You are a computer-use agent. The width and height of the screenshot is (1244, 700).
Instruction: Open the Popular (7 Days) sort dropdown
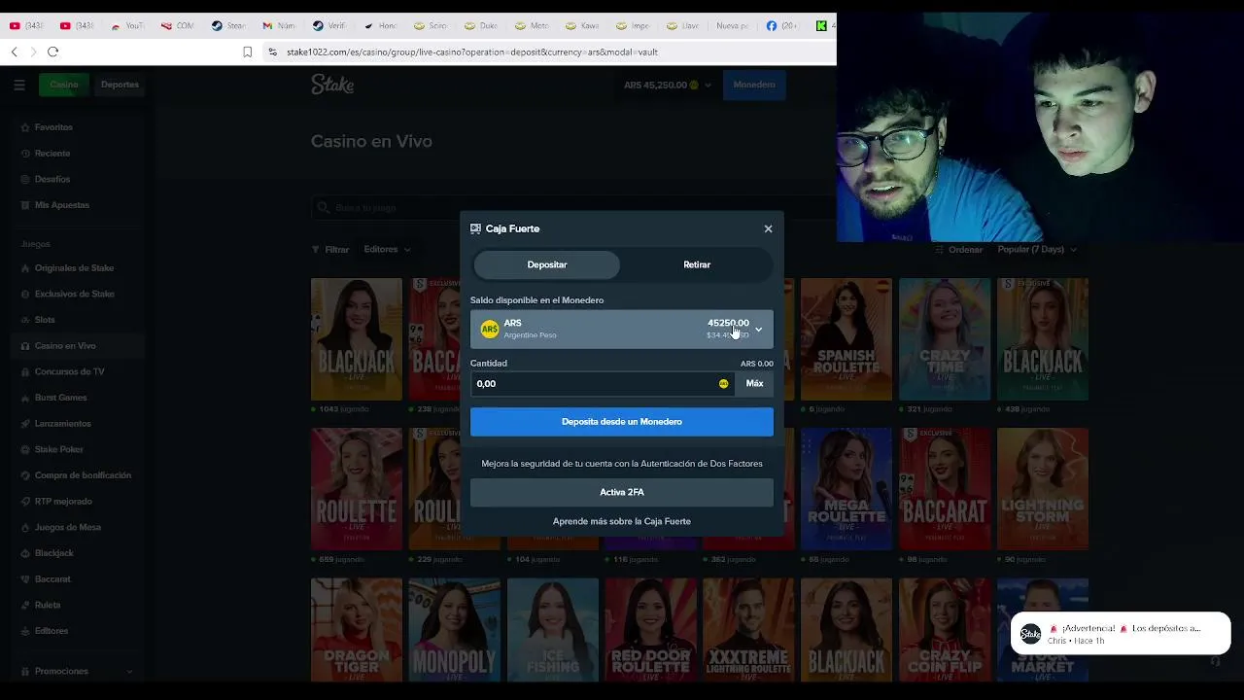(1037, 250)
